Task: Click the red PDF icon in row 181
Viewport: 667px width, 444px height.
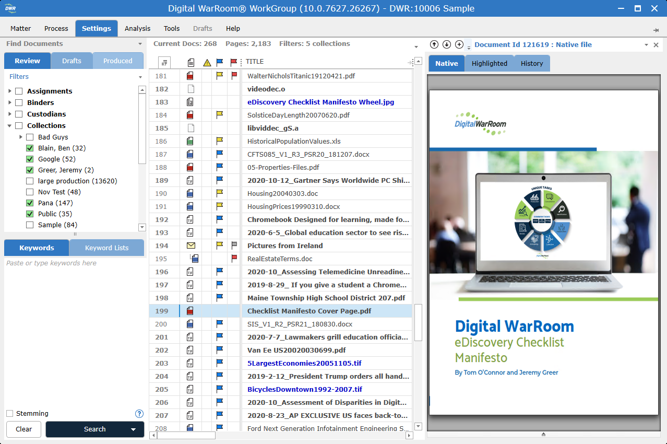Action: pyautogui.click(x=190, y=76)
